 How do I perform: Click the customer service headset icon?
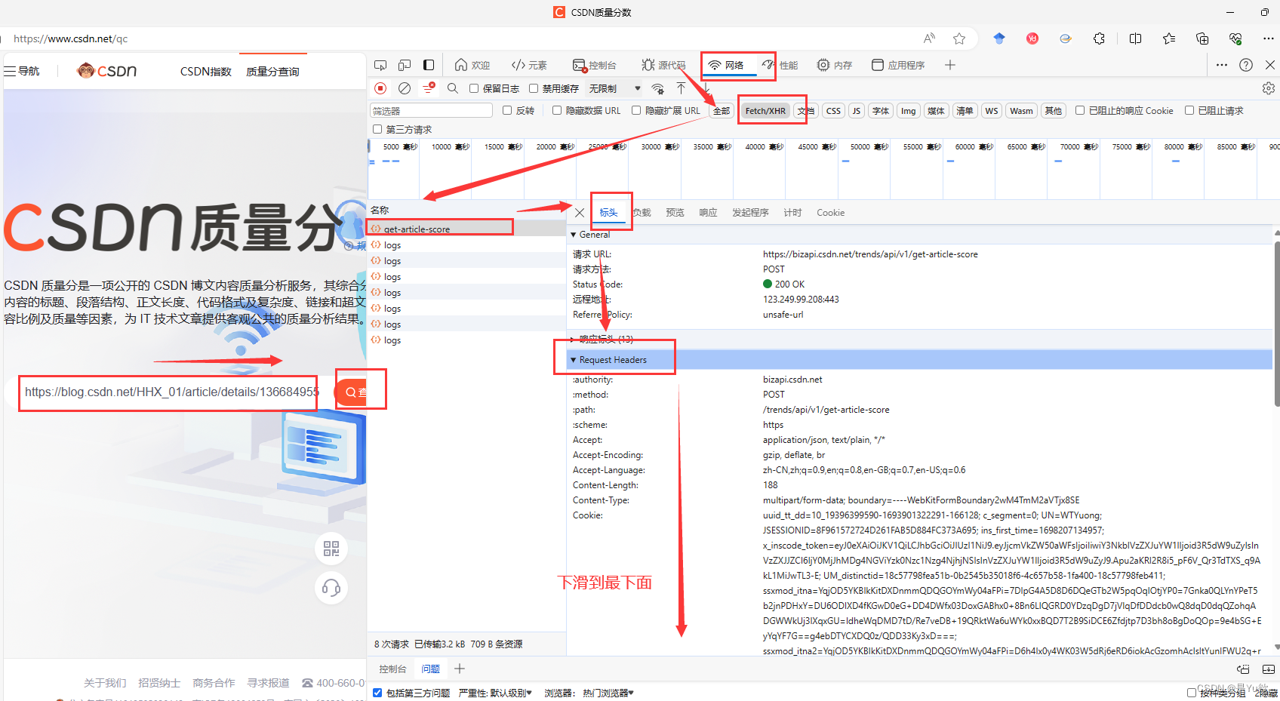point(331,588)
